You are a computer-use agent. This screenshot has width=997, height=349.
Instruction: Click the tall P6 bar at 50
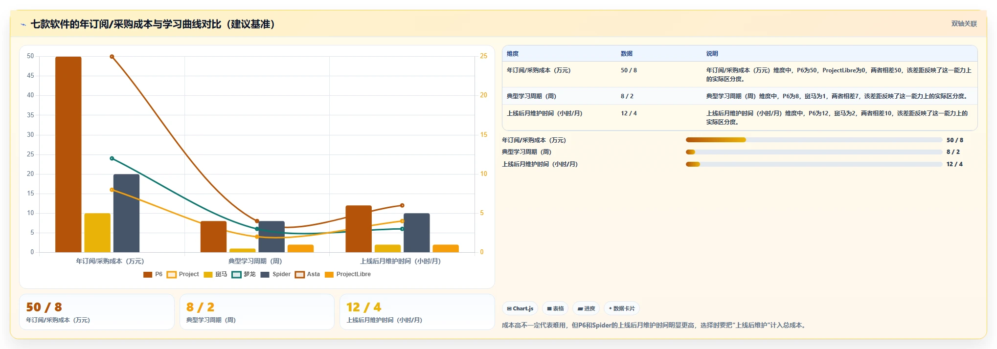click(x=68, y=154)
